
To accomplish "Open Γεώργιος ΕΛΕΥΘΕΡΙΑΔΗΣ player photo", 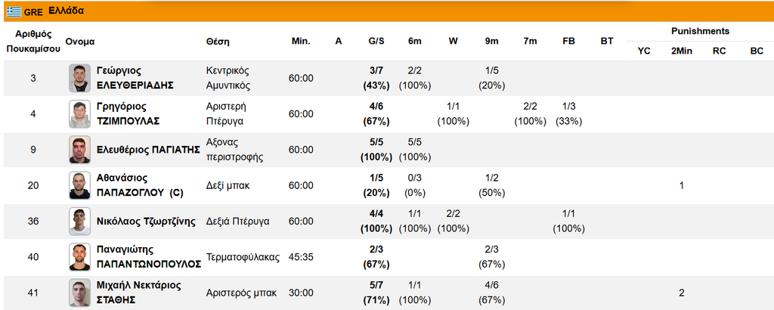I will click(79, 78).
